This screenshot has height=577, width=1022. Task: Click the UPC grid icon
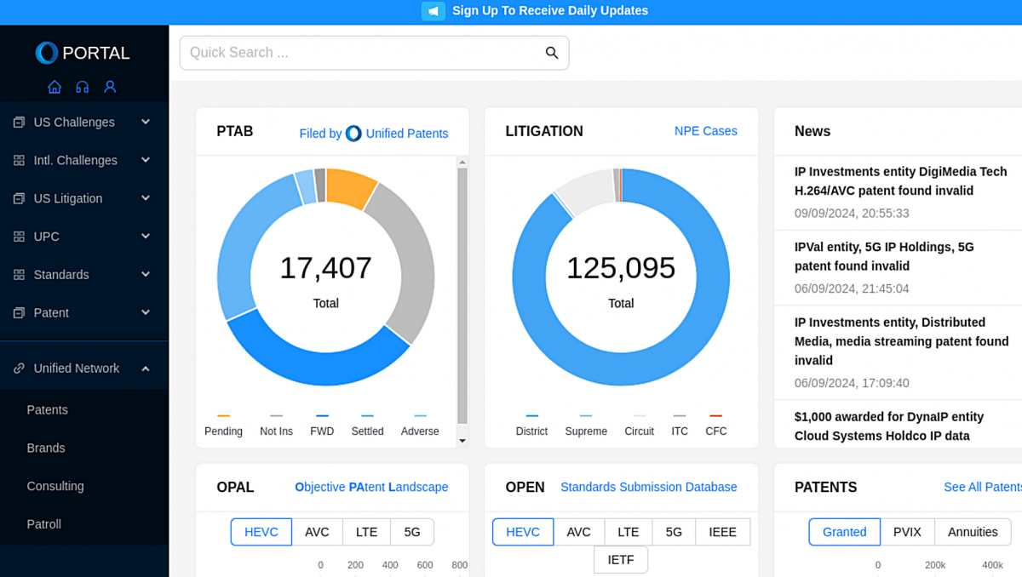tap(19, 237)
